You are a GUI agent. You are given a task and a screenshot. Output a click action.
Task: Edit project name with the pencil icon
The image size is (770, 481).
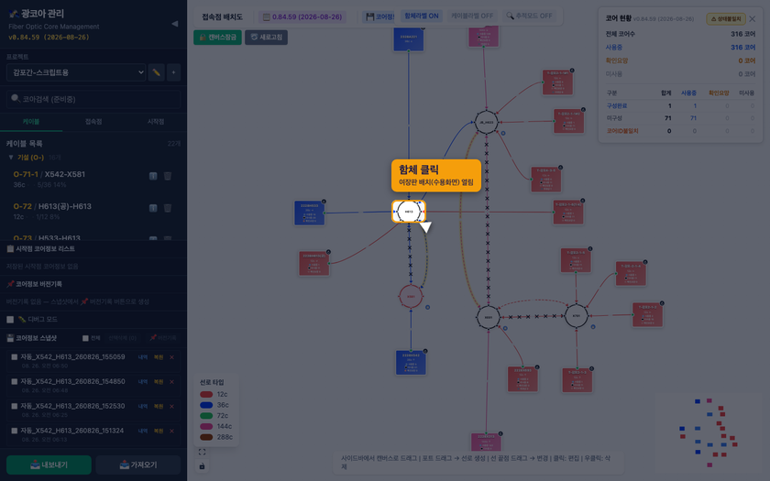[156, 72]
